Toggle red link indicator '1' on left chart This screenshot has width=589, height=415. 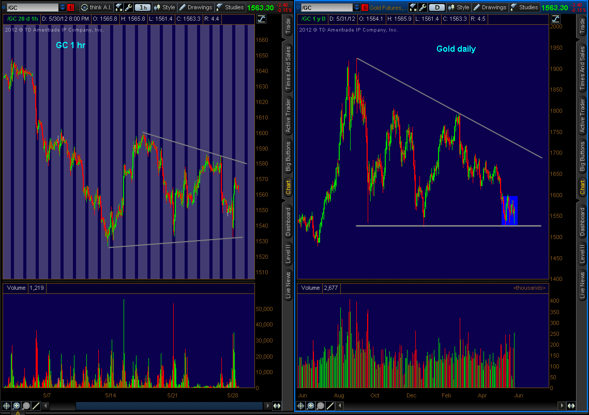(71, 7)
